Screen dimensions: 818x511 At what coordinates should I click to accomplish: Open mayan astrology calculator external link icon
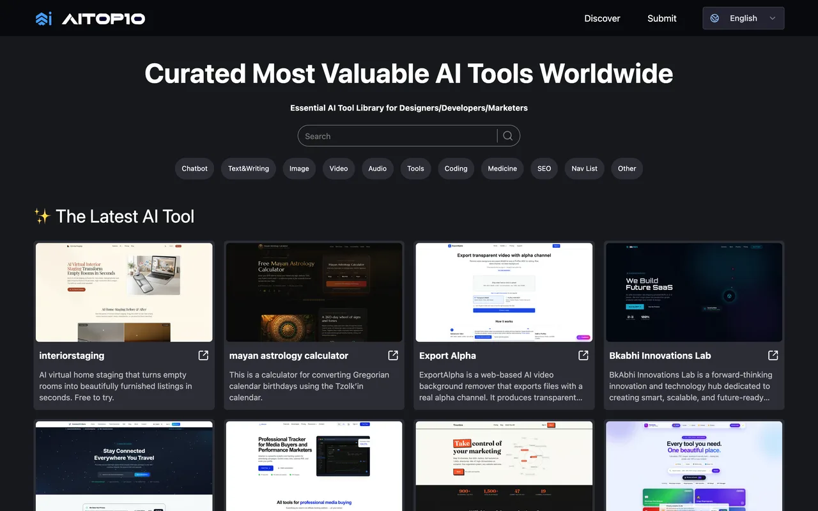[x=393, y=355]
